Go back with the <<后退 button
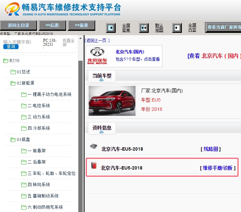The width and height of the screenshot is (241, 212). (x=53, y=25)
